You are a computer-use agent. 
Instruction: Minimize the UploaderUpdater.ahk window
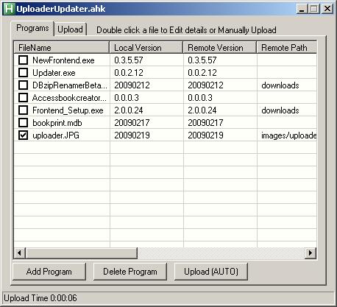pos(302,9)
